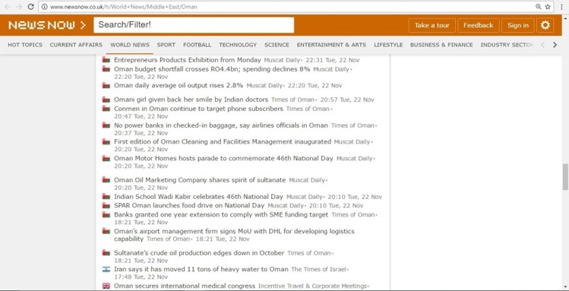Image resolution: width=569 pixels, height=291 pixels.
Task: Open Oman Motor Homes parade article
Action: 223,158
